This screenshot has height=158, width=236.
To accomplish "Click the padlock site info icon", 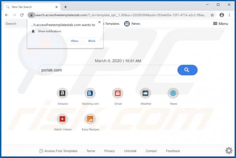I will click(31, 15).
